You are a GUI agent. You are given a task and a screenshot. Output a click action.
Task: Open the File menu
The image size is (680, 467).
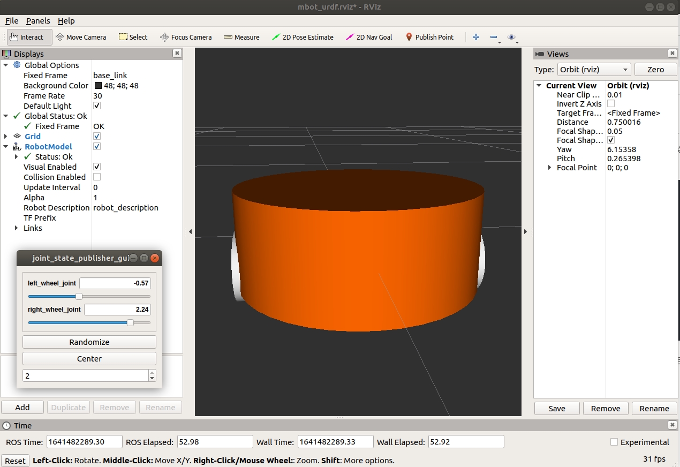[x=12, y=21]
